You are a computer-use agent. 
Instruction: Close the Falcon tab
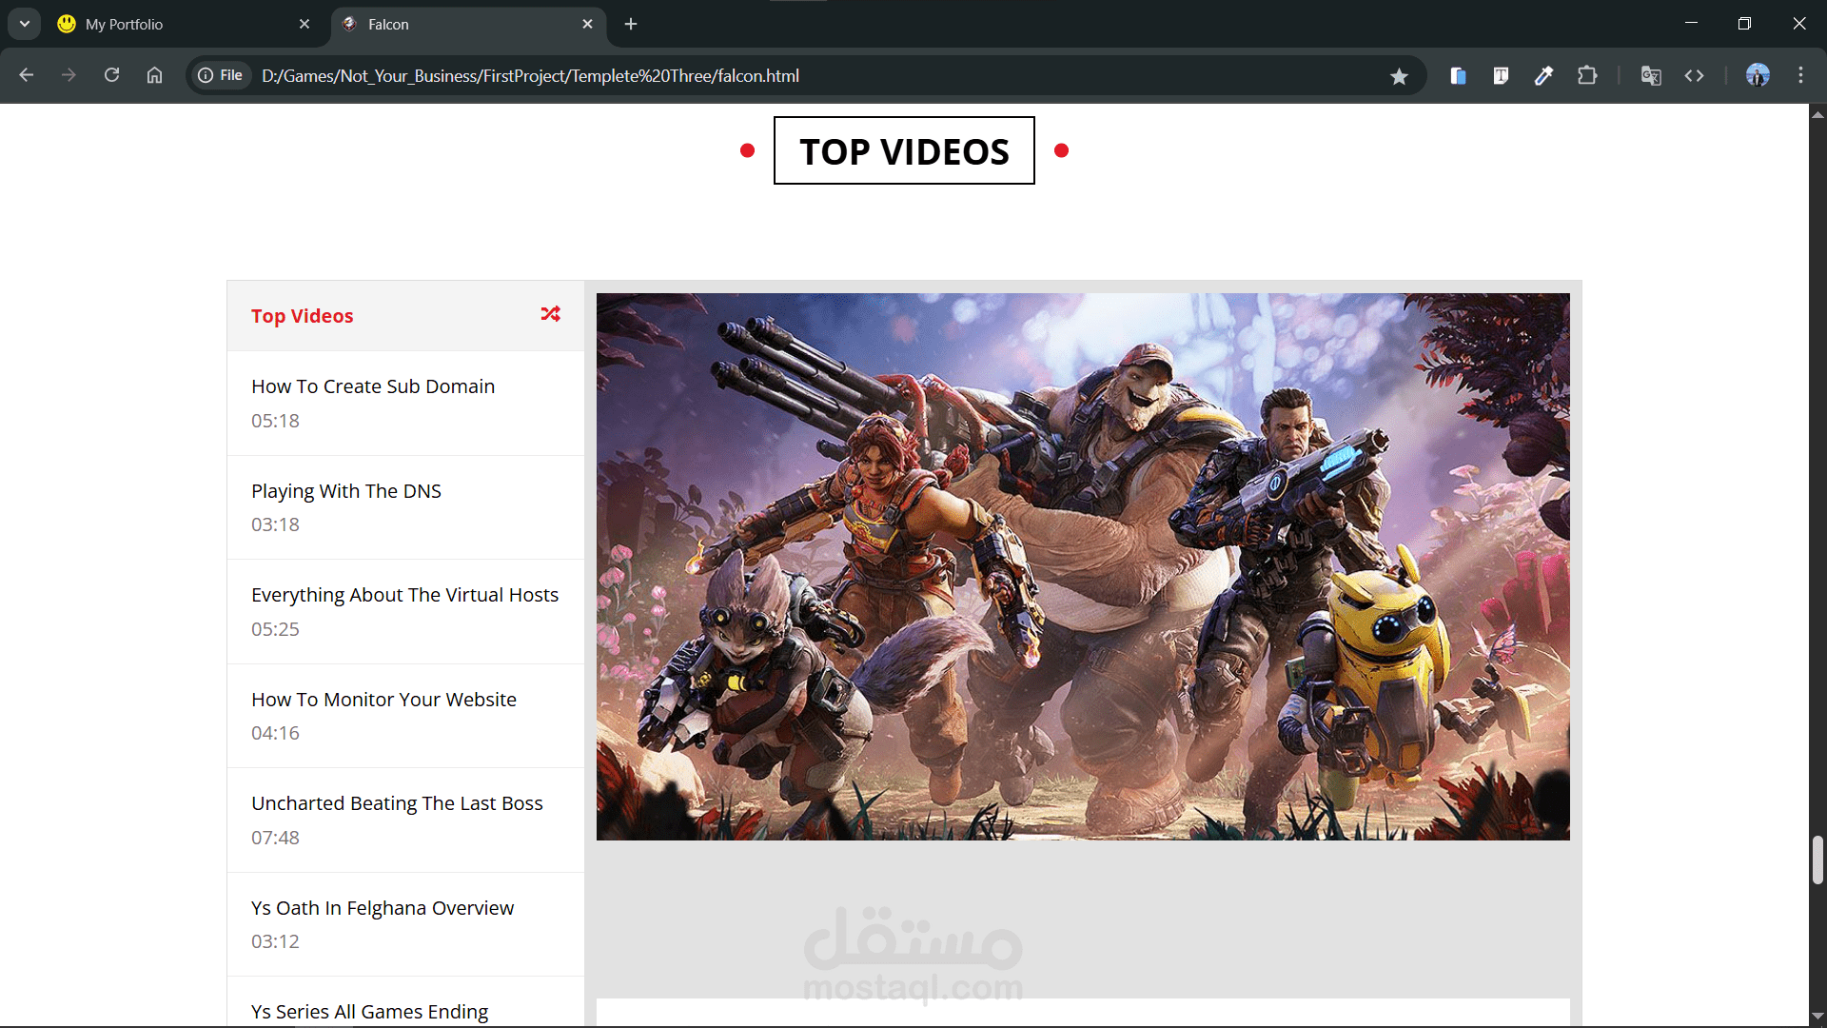(x=587, y=24)
